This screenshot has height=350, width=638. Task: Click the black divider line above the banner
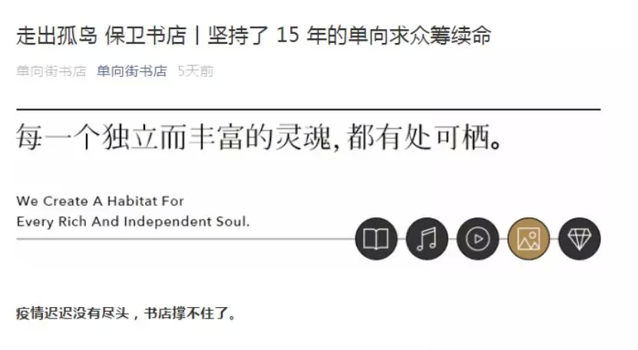pos(309,110)
